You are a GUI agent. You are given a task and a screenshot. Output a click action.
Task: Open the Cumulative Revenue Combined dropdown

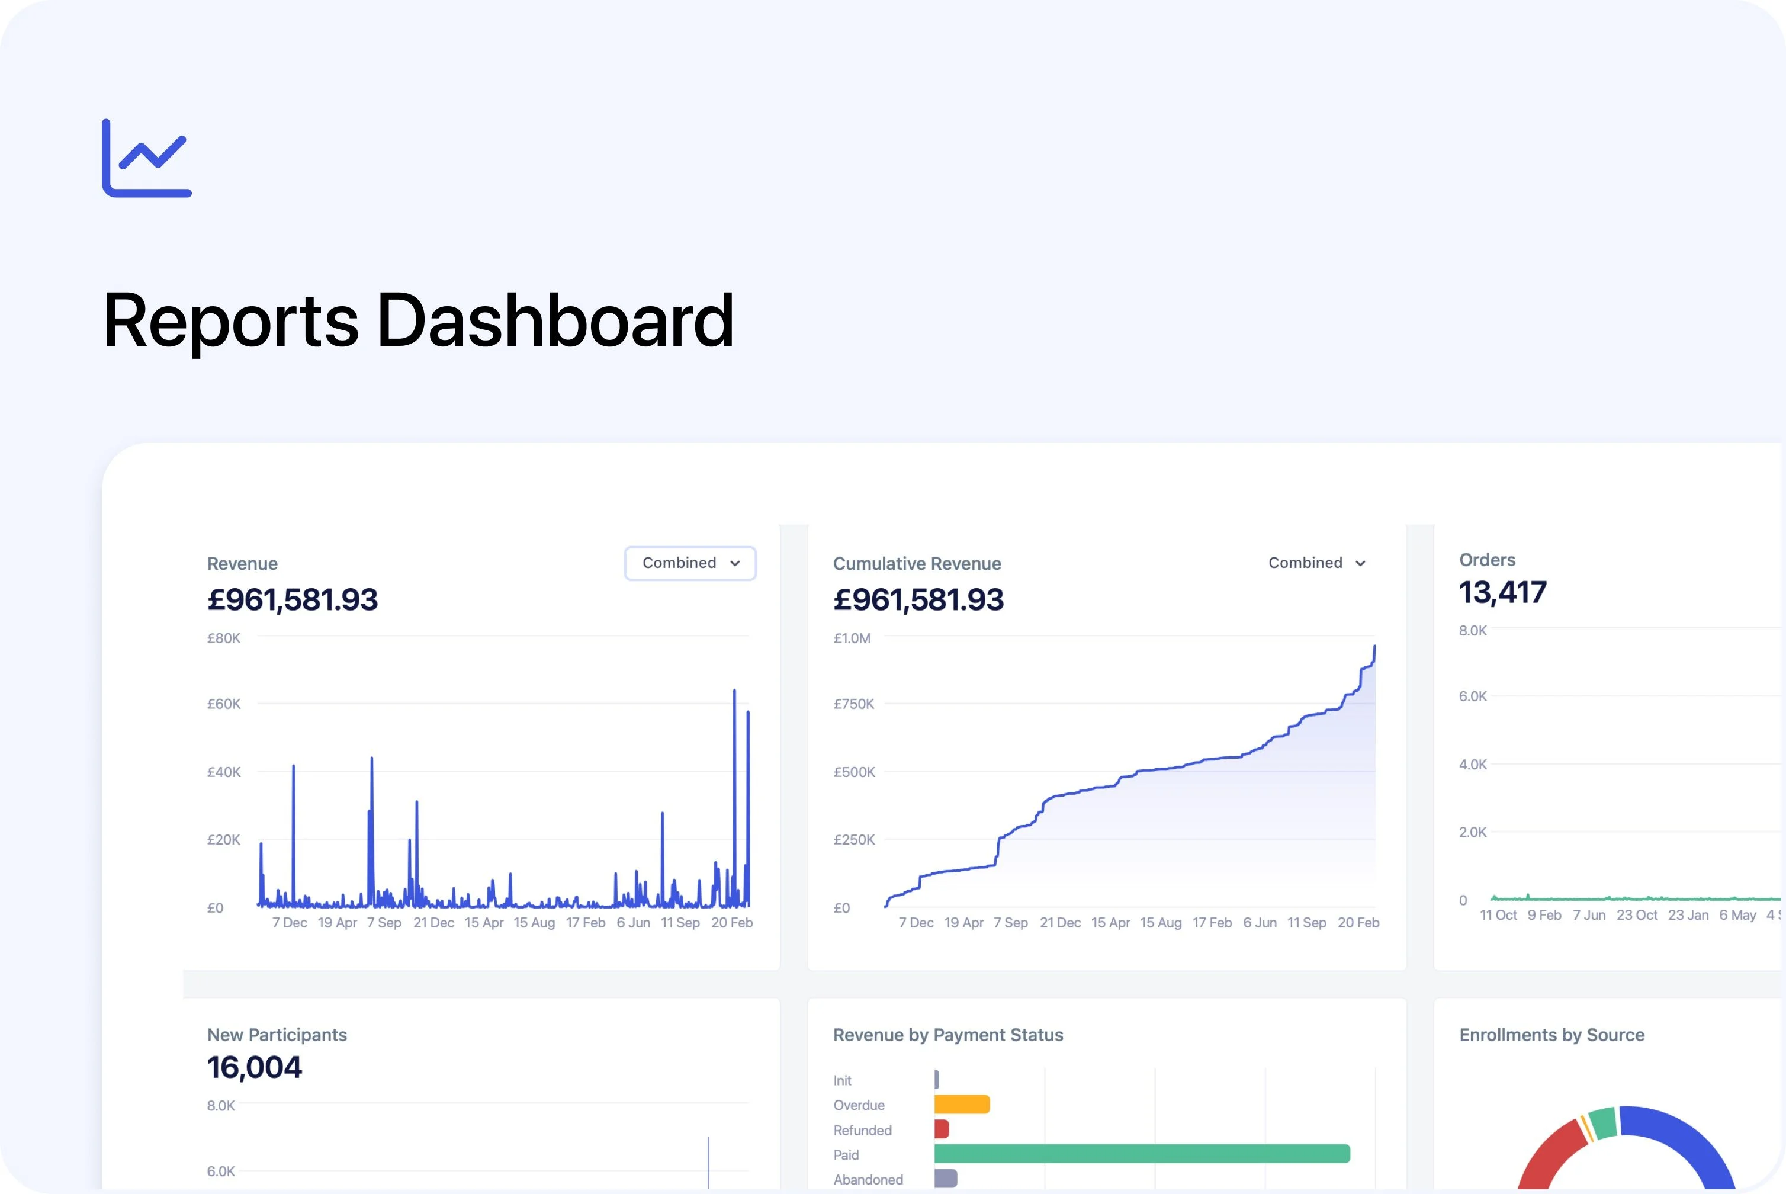pos(1316,563)
